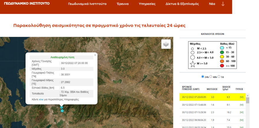Click the ΓΕΩΔΥΝΑΜΙΚΟ ΙΝΣΤΙΤΟΥΤΟ site logo
Image resolution: width=259 pixels, height=128 pixels.
click(27, 4)
